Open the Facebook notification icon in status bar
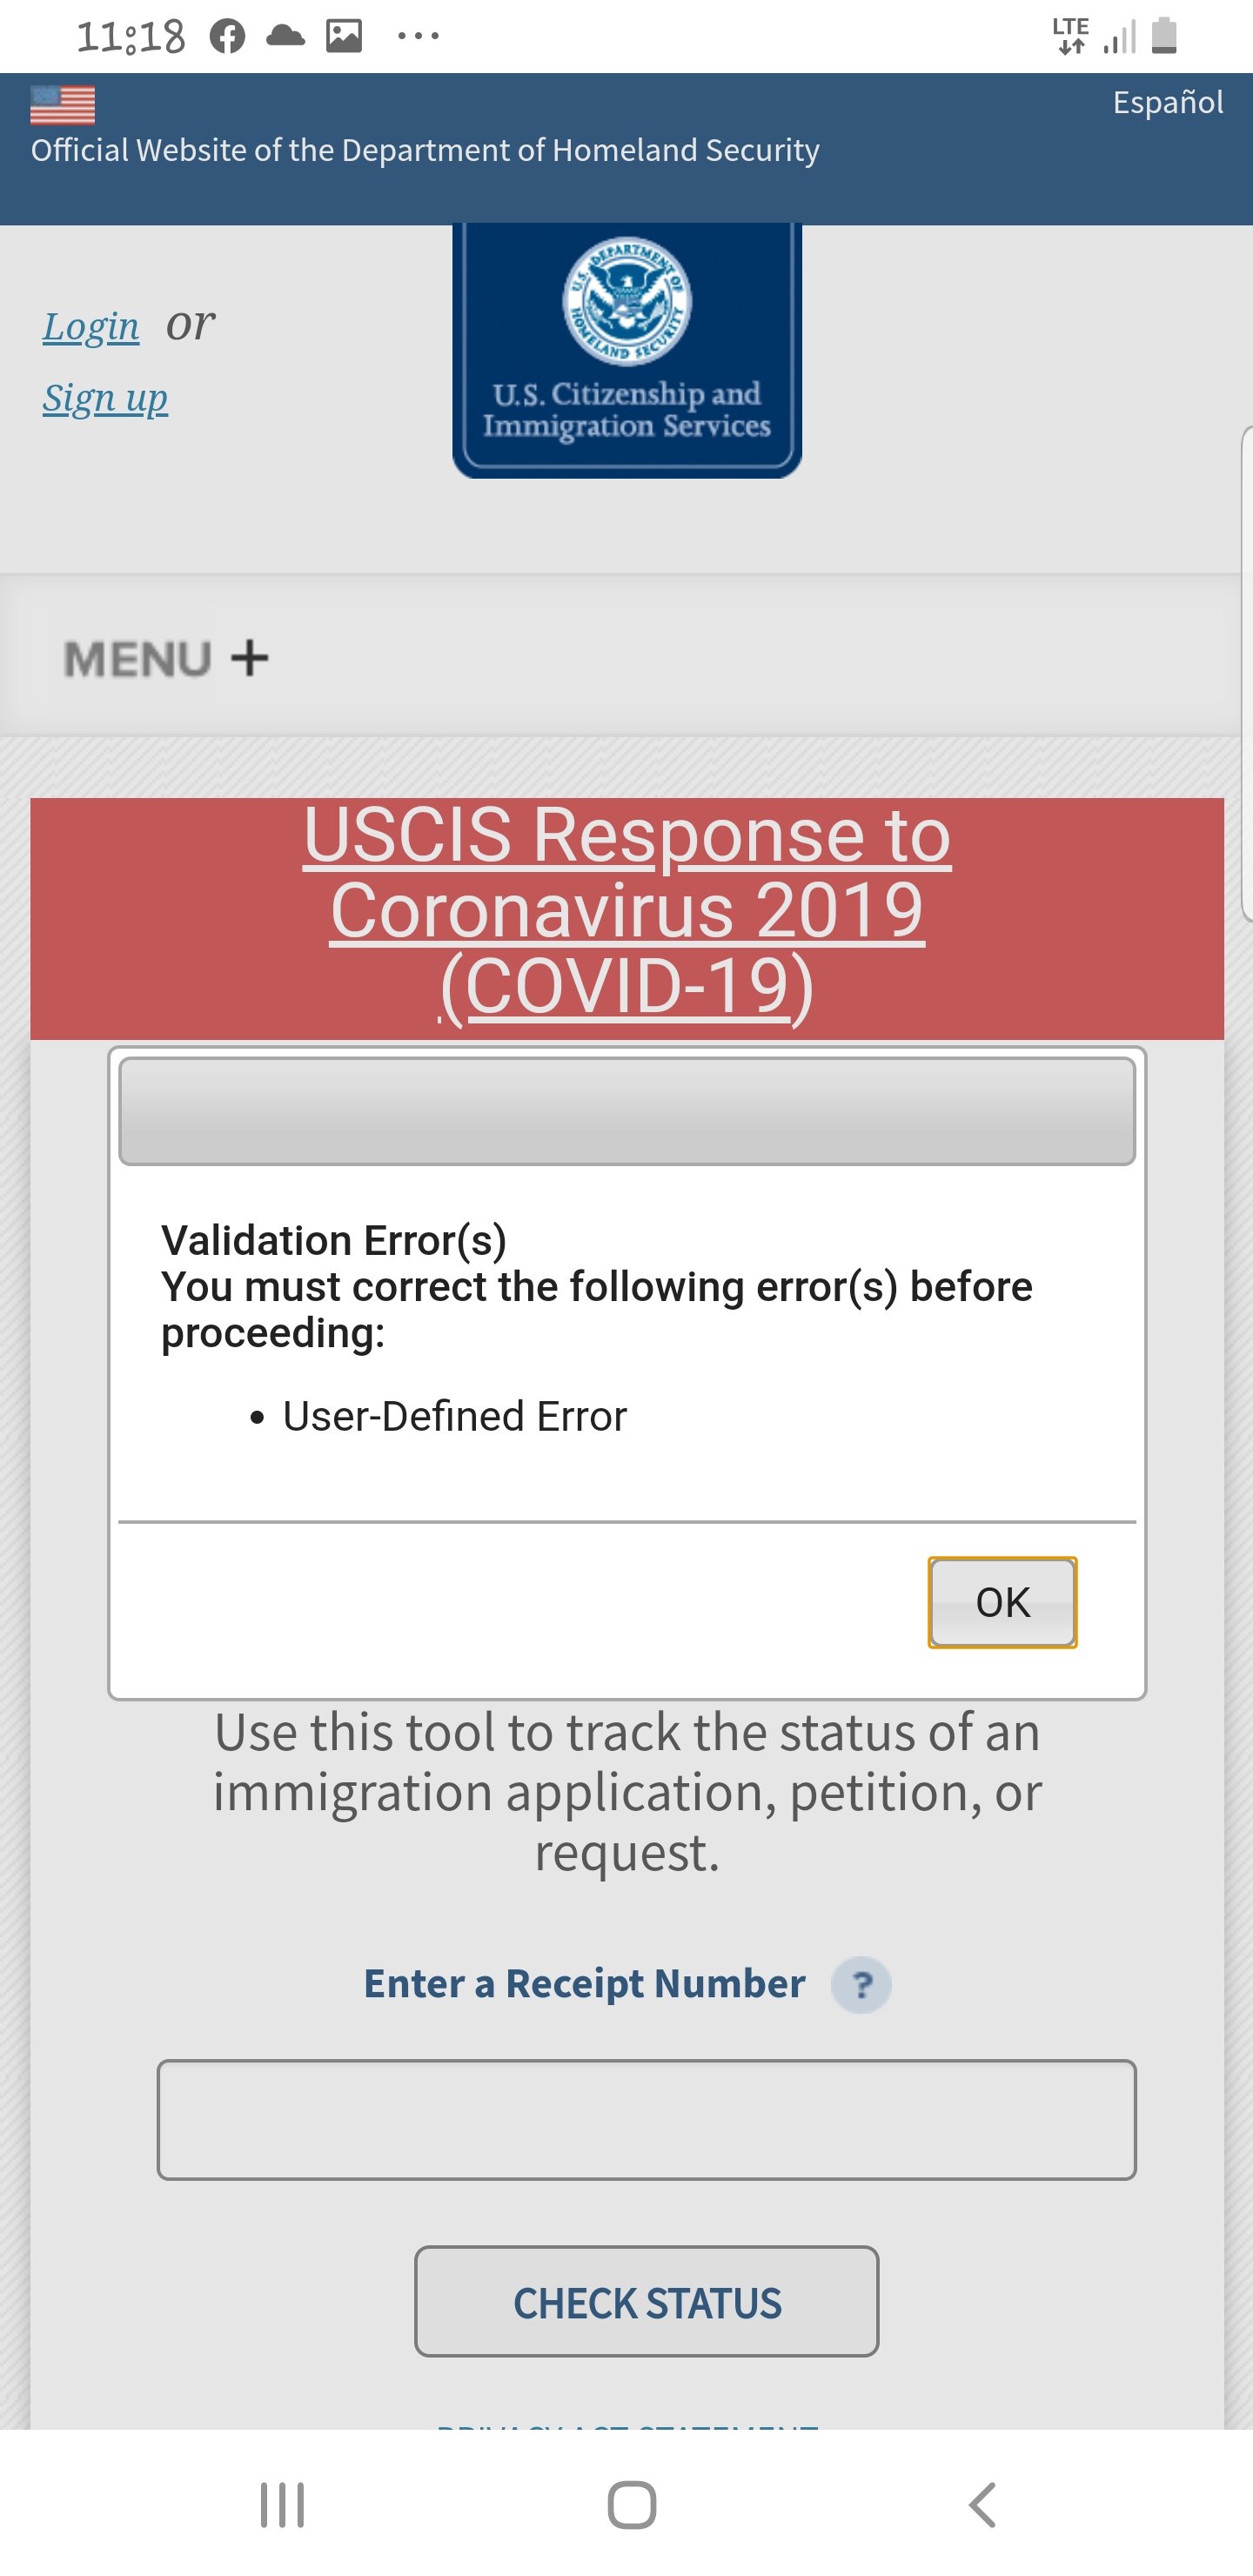The image size is (1253, 2576). tap(228, 36)
